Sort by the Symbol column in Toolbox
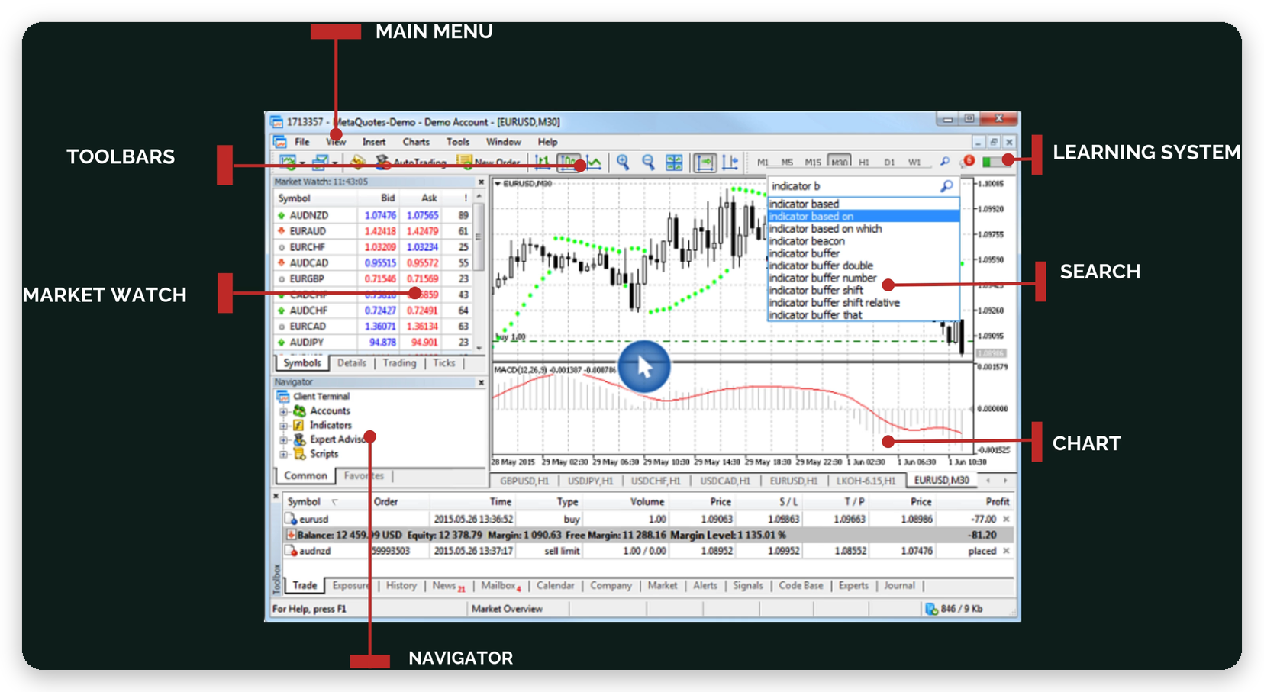 [x=304, y=502]
